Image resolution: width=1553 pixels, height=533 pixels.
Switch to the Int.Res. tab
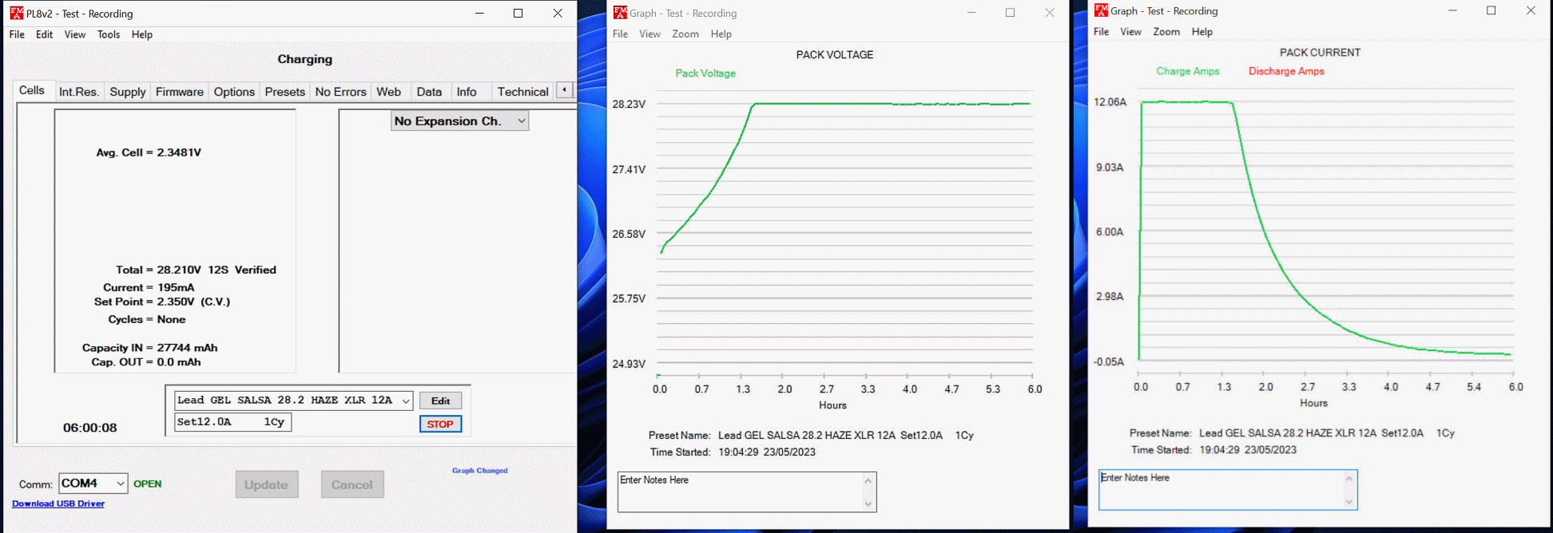78,92
